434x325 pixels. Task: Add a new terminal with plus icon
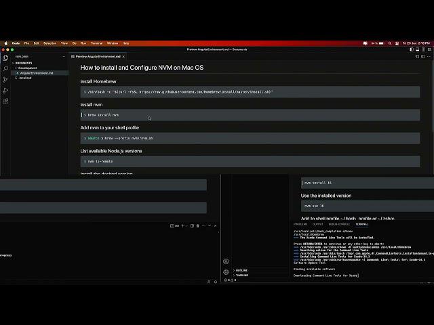[182, 225]
